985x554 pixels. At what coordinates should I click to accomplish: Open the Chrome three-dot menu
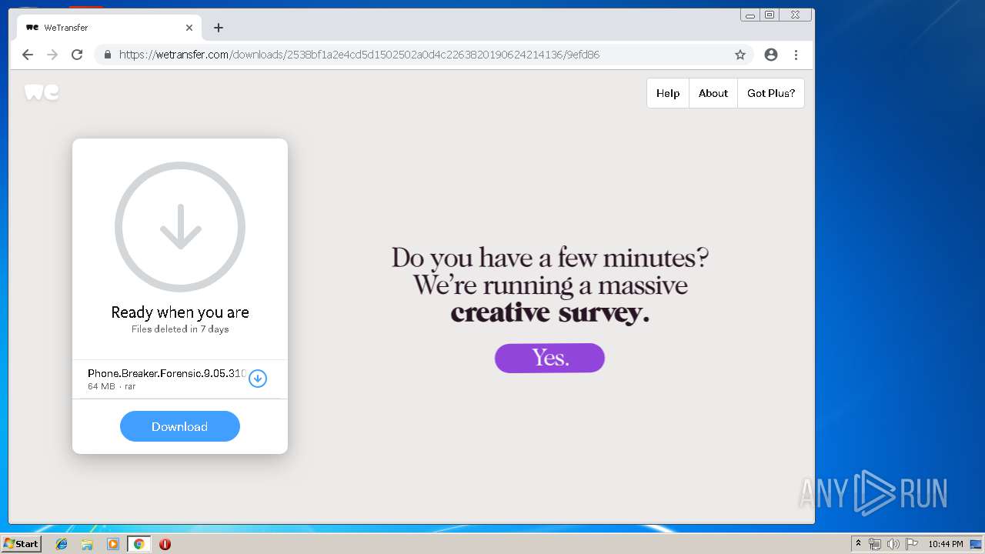click(x=796, y=55)
